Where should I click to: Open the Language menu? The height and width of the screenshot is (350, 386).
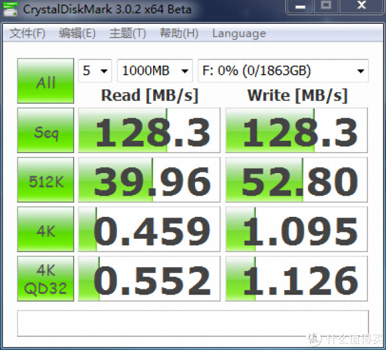[x=239, y=33]
